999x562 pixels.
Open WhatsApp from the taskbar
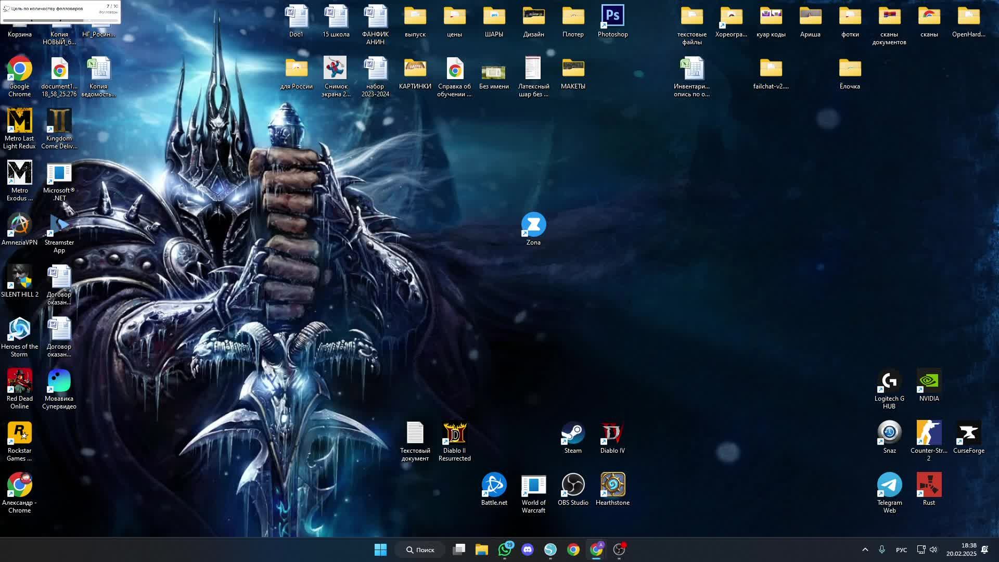tap(504, 550)
